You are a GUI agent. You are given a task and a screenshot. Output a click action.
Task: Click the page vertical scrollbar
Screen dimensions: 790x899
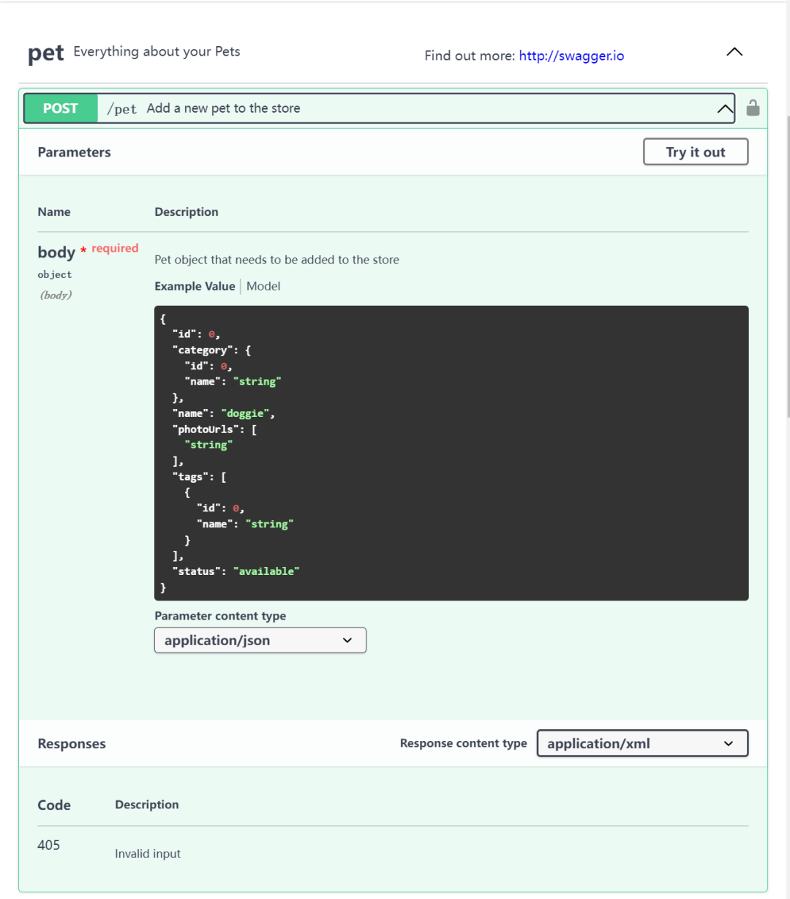tap(787, 267)
